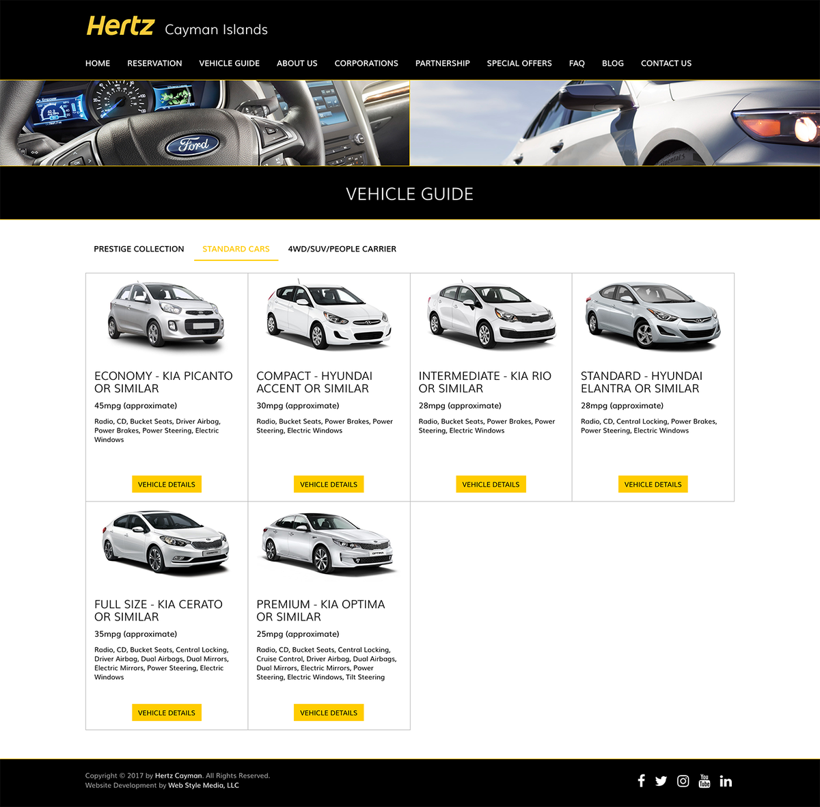
Task: Click the Full Size - Kia Cerato heading
Action: pyautogui.click(x=159, y=610)
